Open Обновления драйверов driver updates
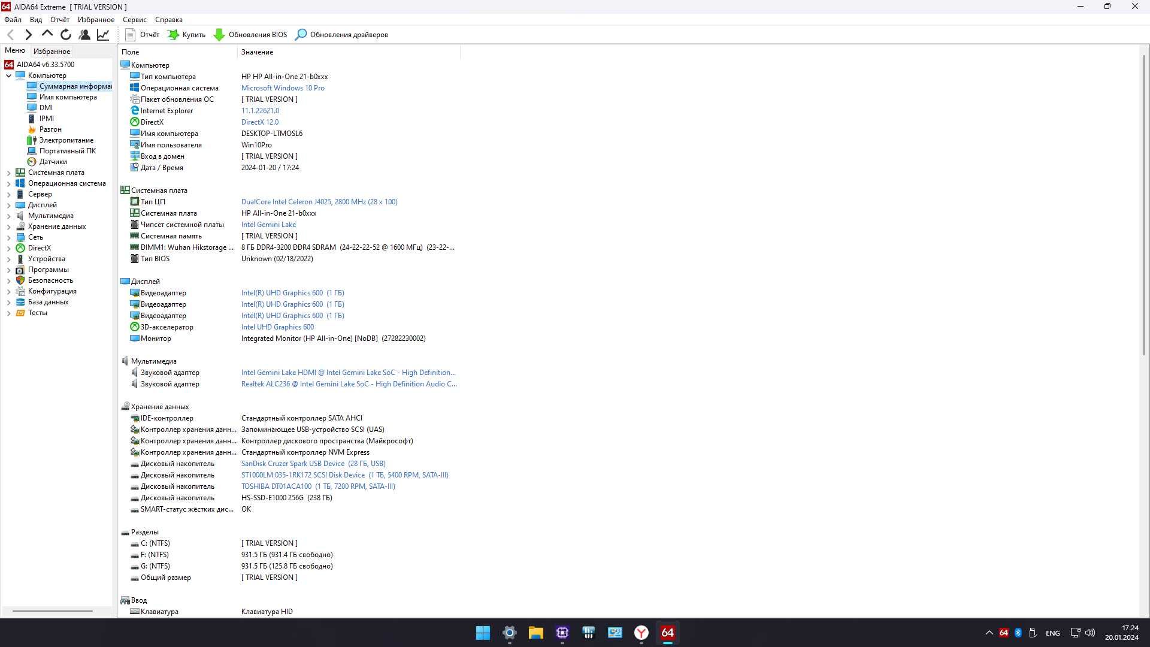 click(x=341, y=35)
